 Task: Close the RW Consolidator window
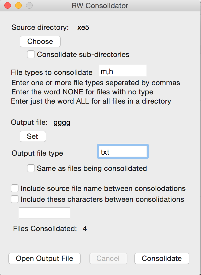pos(8,5)
